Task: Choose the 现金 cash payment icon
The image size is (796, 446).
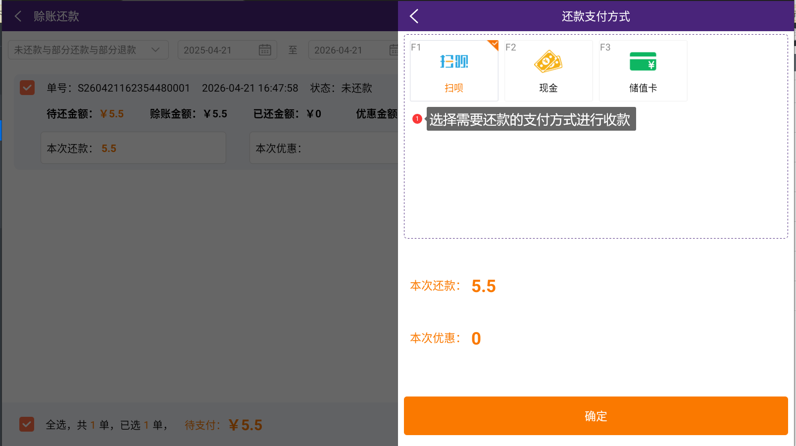Action: [548, 62]
